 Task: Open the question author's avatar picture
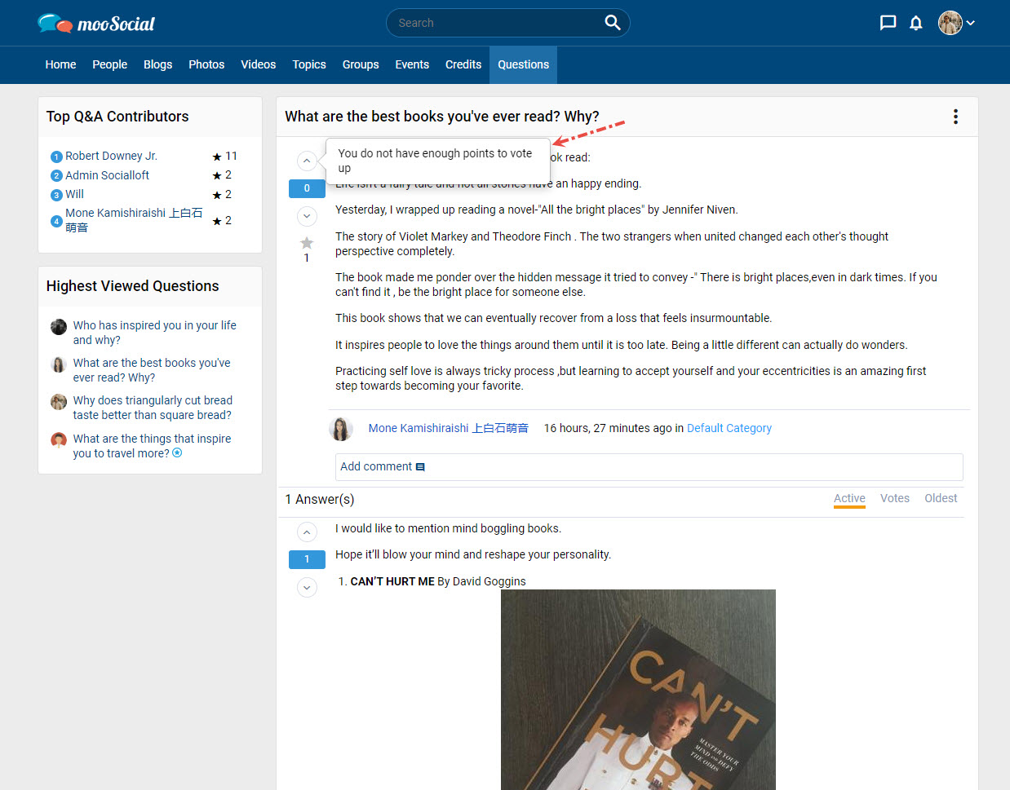[341, 429]
